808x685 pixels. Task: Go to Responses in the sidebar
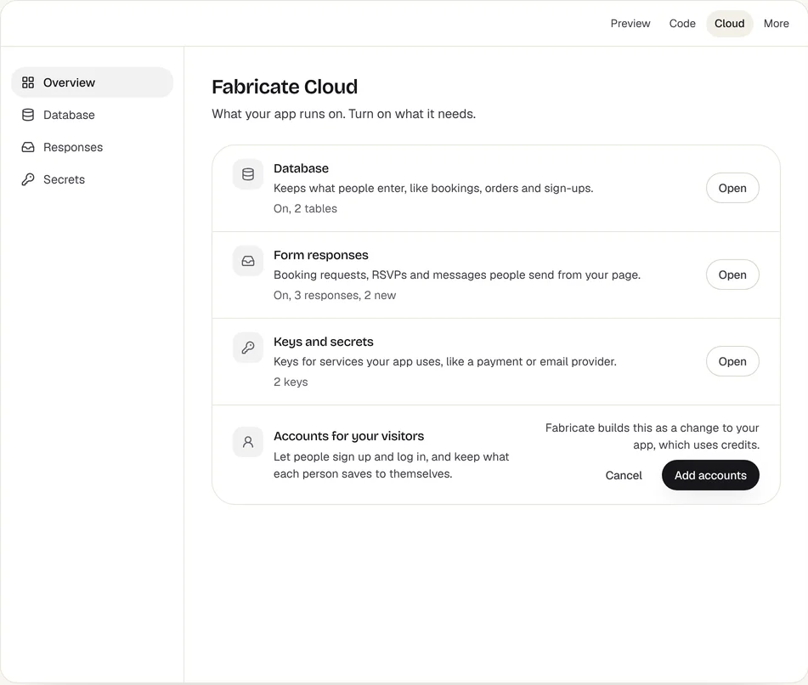tap(93, 147)
